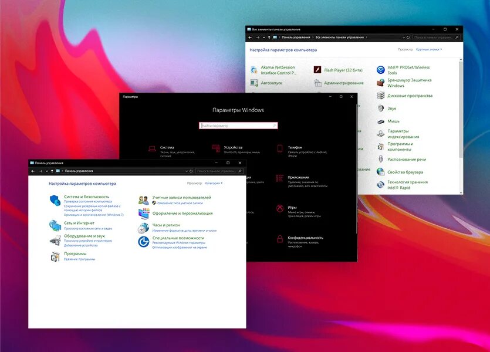
Task: Click the Оформление и персонализация icon
Action: tap(144, 214)
